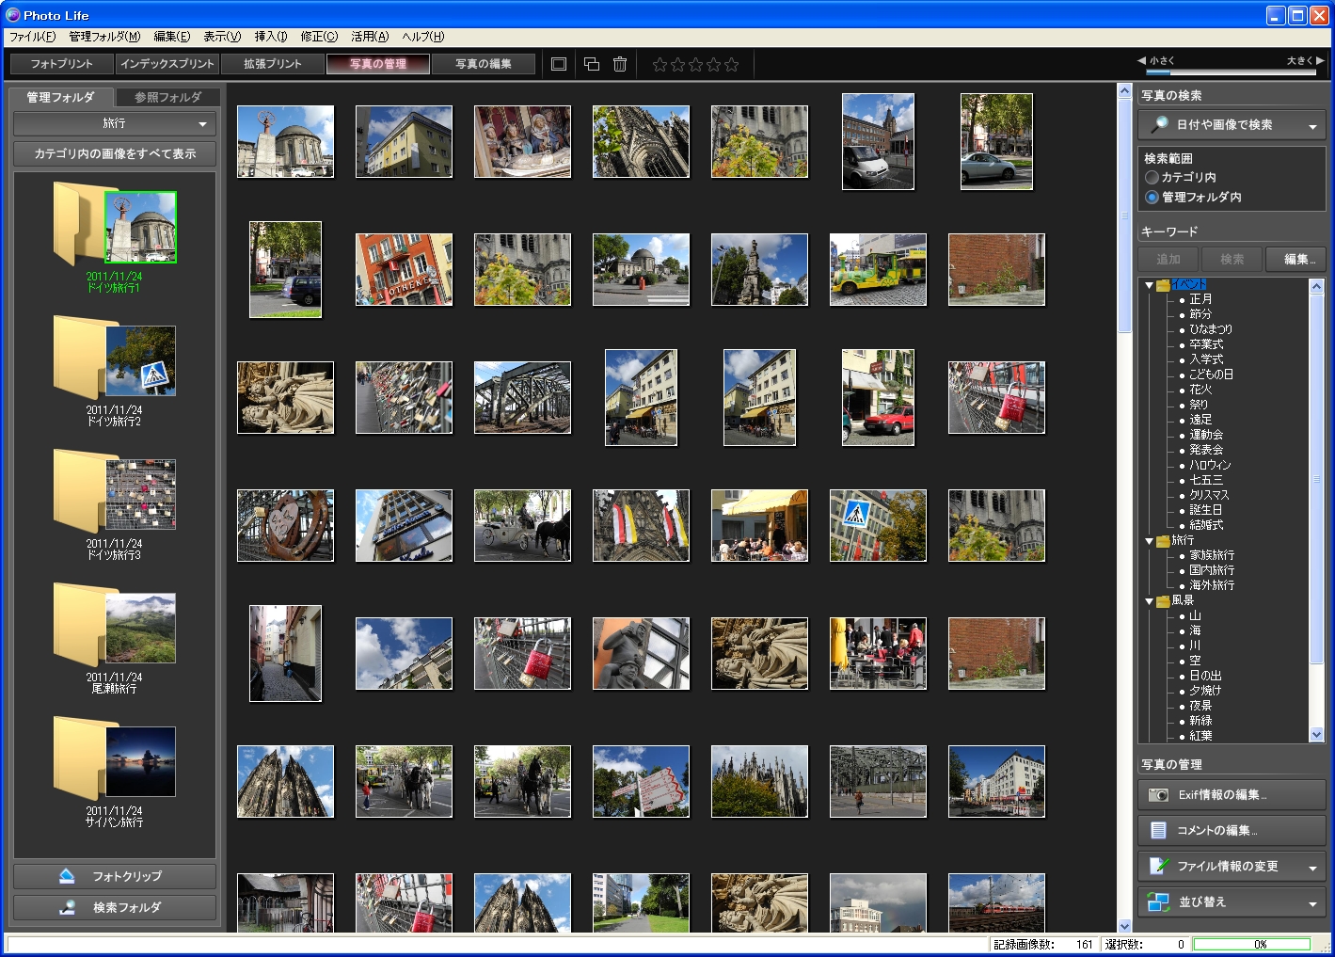Screen dimensions: 1335x957
Task: Collapse the 風景 keyword tree node
Action: (x=1149, y=601)
